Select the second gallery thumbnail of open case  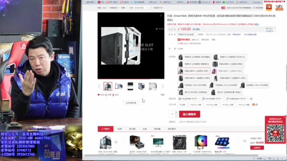click(x=119, y=86)
